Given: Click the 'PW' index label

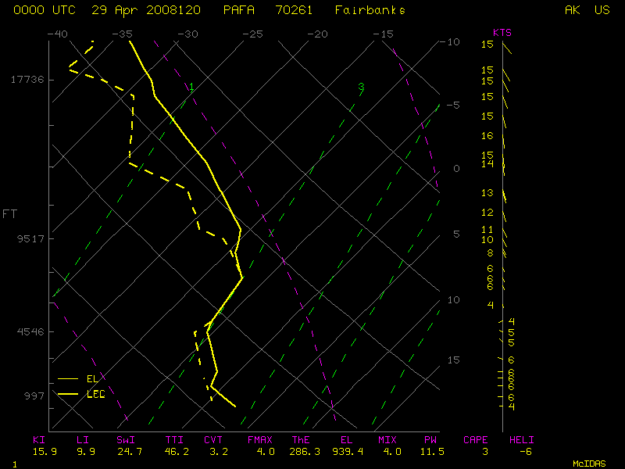Looking at the screenshot, I should 430,440.
